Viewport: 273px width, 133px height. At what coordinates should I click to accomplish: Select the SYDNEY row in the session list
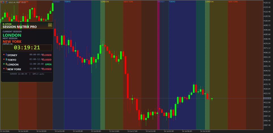point(27,55)
